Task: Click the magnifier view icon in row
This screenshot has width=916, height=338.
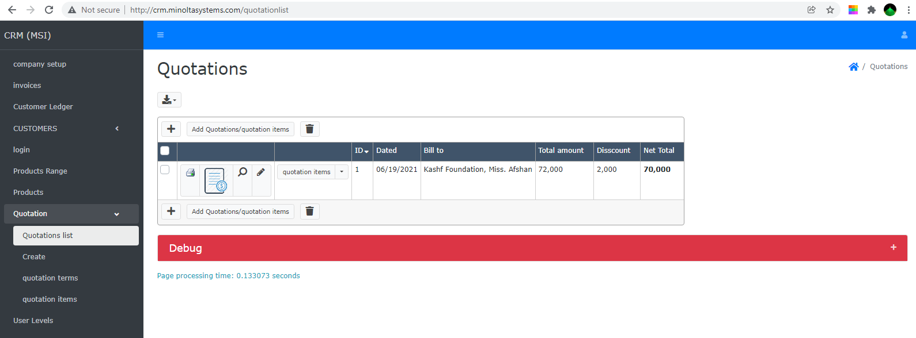Action: (x=243, y=172)
